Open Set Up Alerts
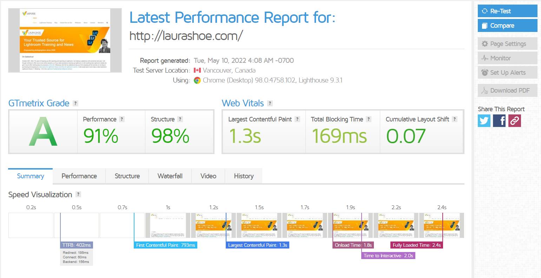Screen dimensions: 541x278 pos(507,73)
